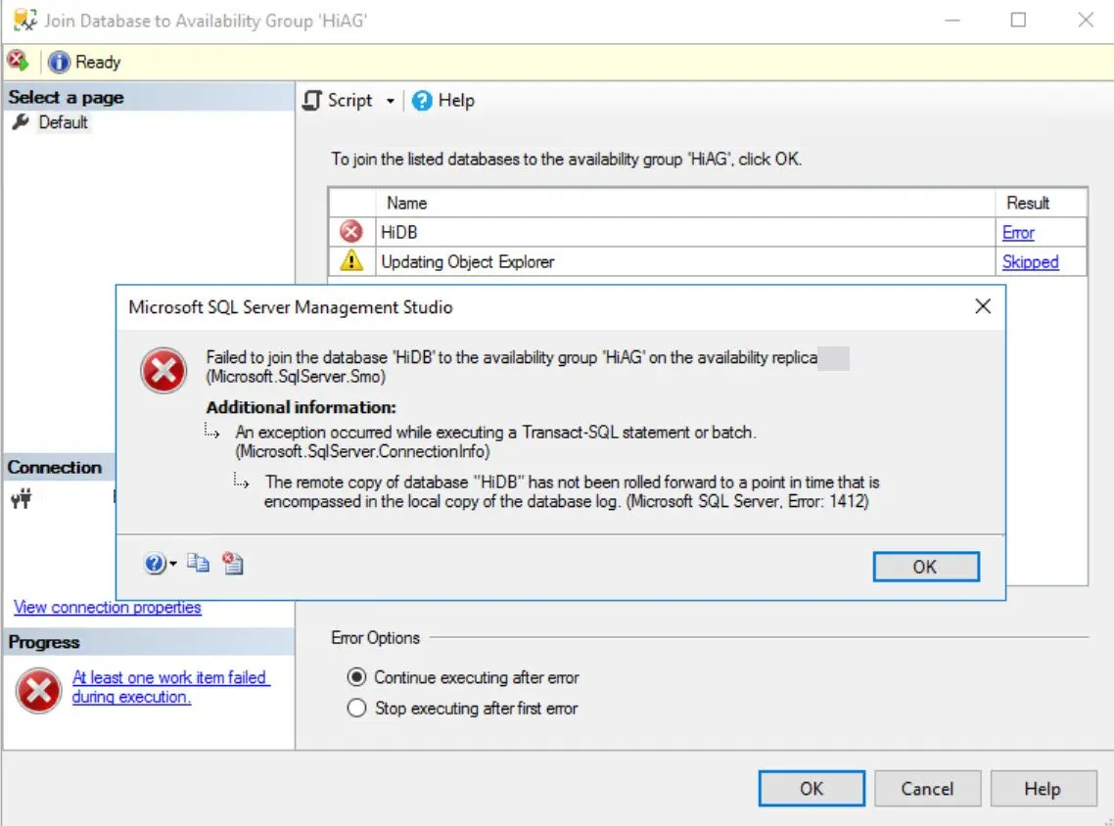
Task: Select Continue executing after error
Action: coord(462,677)
